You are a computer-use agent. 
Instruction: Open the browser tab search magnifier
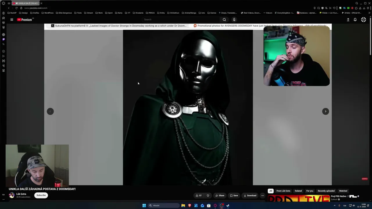pos(357,3)
